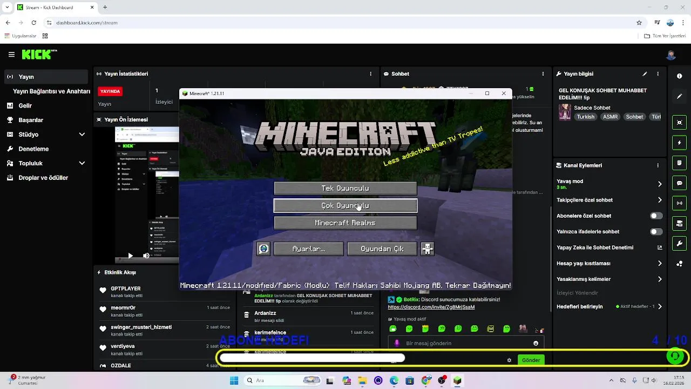Click Çok Oyunculu in Minecraft
This screenshot has height=389, width=691.
(345, 205)
